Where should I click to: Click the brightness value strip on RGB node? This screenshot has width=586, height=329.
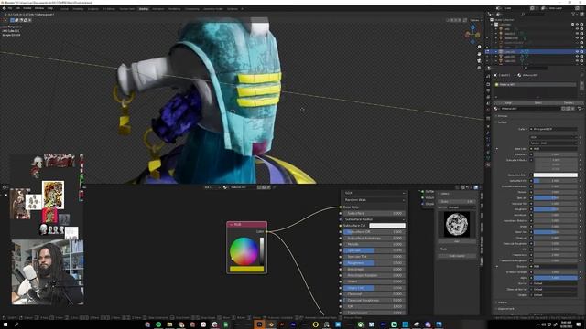point(262,251)
